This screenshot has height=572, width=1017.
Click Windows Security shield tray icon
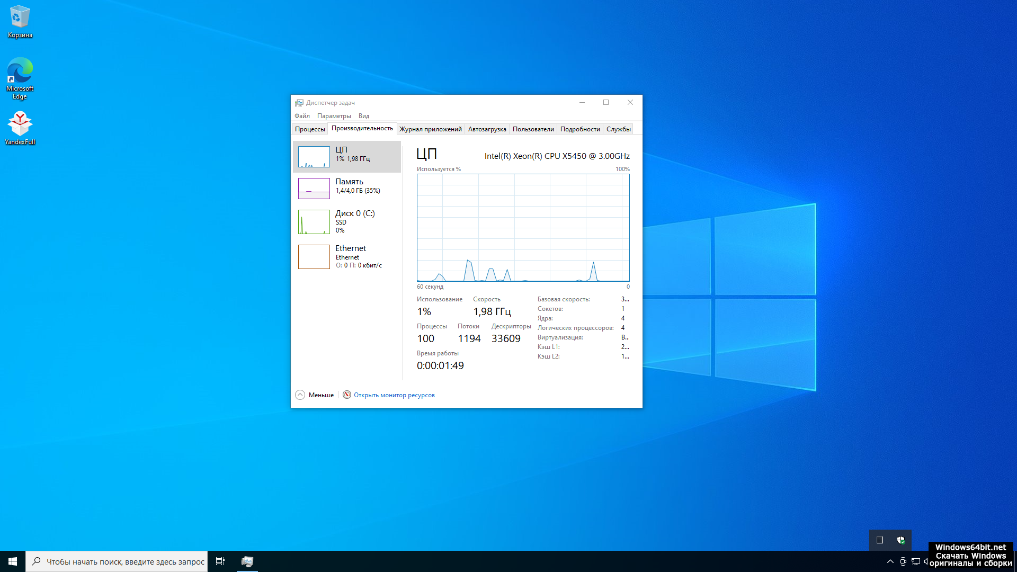coord(900,540)
